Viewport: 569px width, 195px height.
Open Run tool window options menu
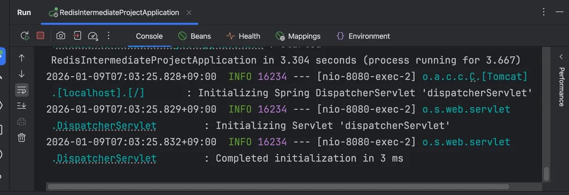pos(543,13)
